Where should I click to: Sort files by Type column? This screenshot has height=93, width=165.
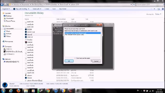73,19
